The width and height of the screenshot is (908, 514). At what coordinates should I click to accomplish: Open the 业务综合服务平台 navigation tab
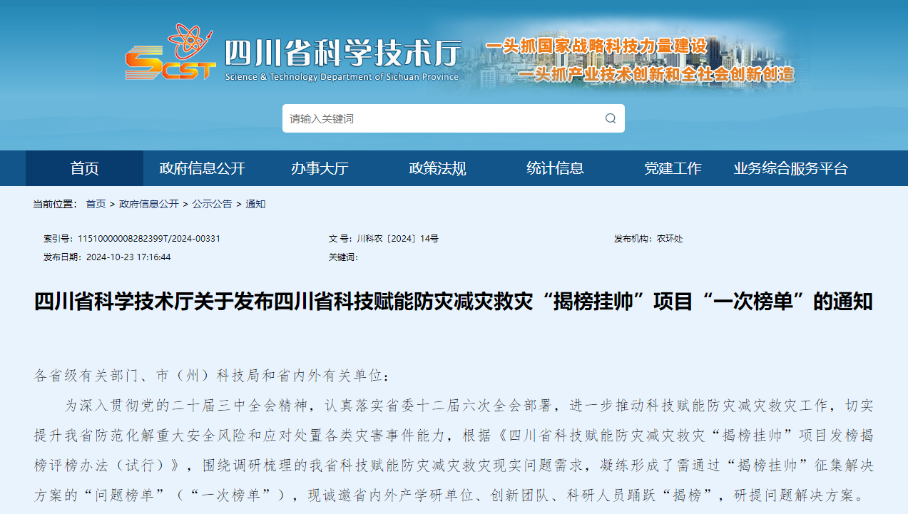pos(790,168)
